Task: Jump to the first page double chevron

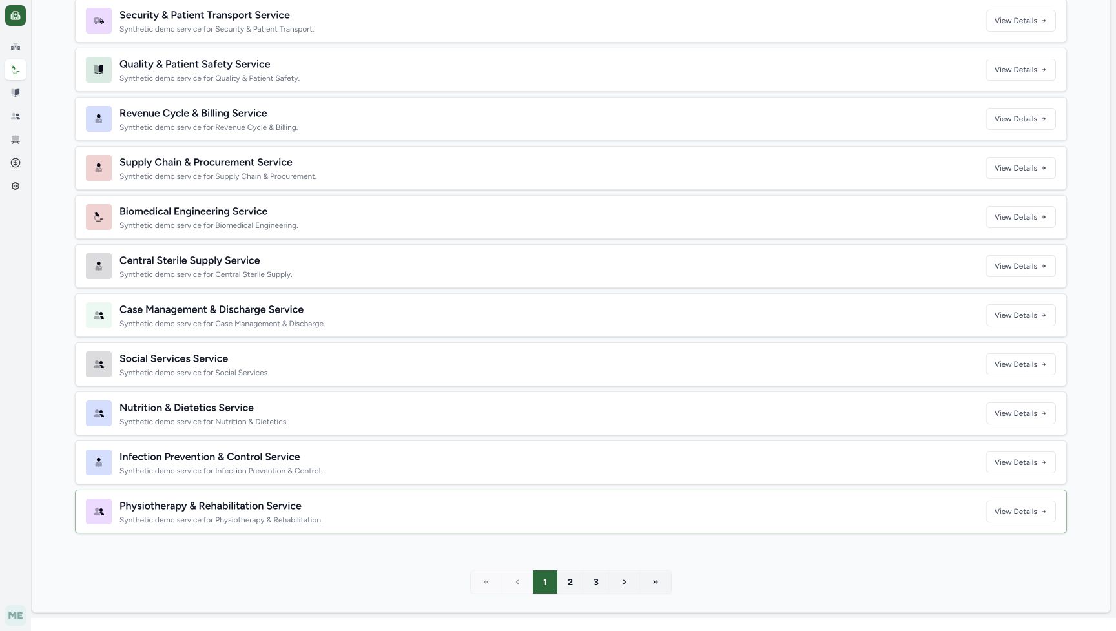Action: tap(486, 582)
